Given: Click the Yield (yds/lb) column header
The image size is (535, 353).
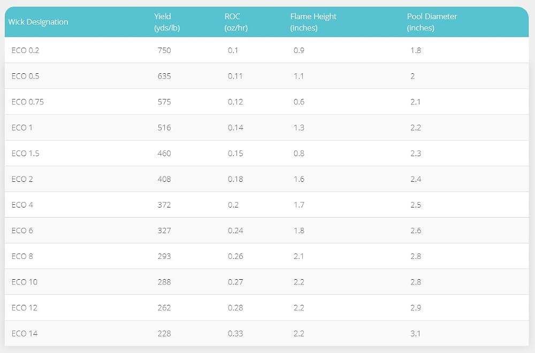Looking at the screenshot, I should (x=167, y=22).
